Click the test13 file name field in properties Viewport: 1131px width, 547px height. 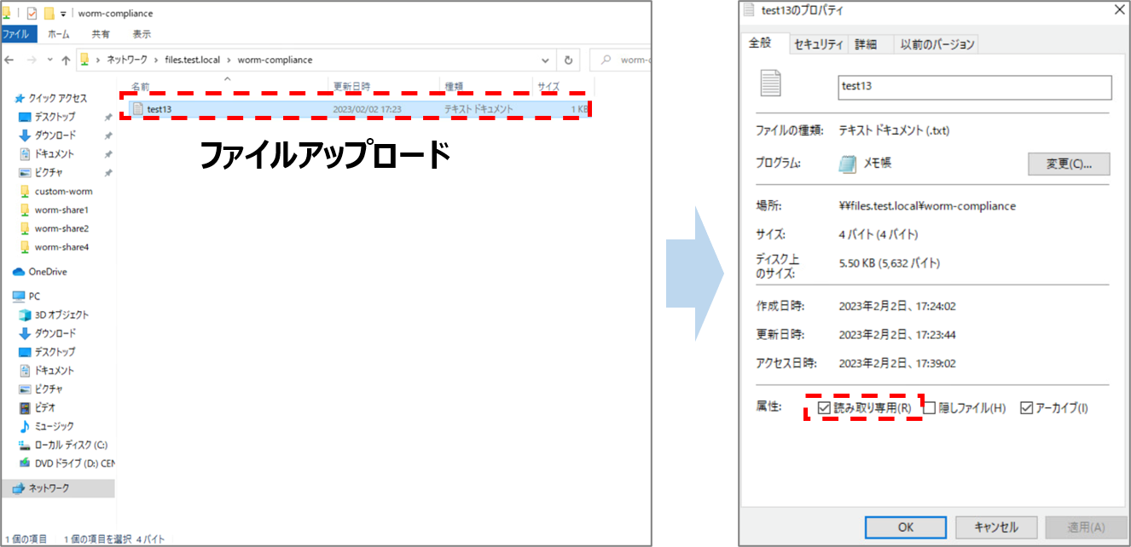975,87
